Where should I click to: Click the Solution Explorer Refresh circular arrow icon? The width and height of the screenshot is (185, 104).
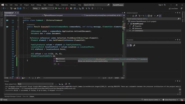(146, 16)
